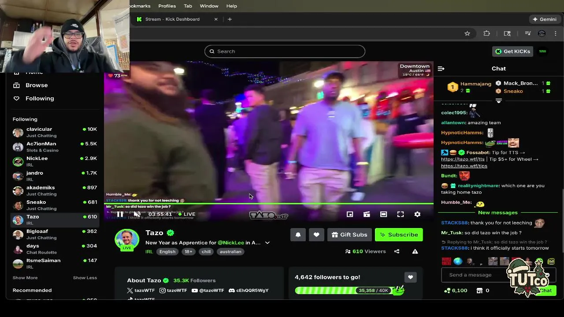This screenshot has width=564, height=317.
Task: Pause the live stream video
Action: pos(120,214)
